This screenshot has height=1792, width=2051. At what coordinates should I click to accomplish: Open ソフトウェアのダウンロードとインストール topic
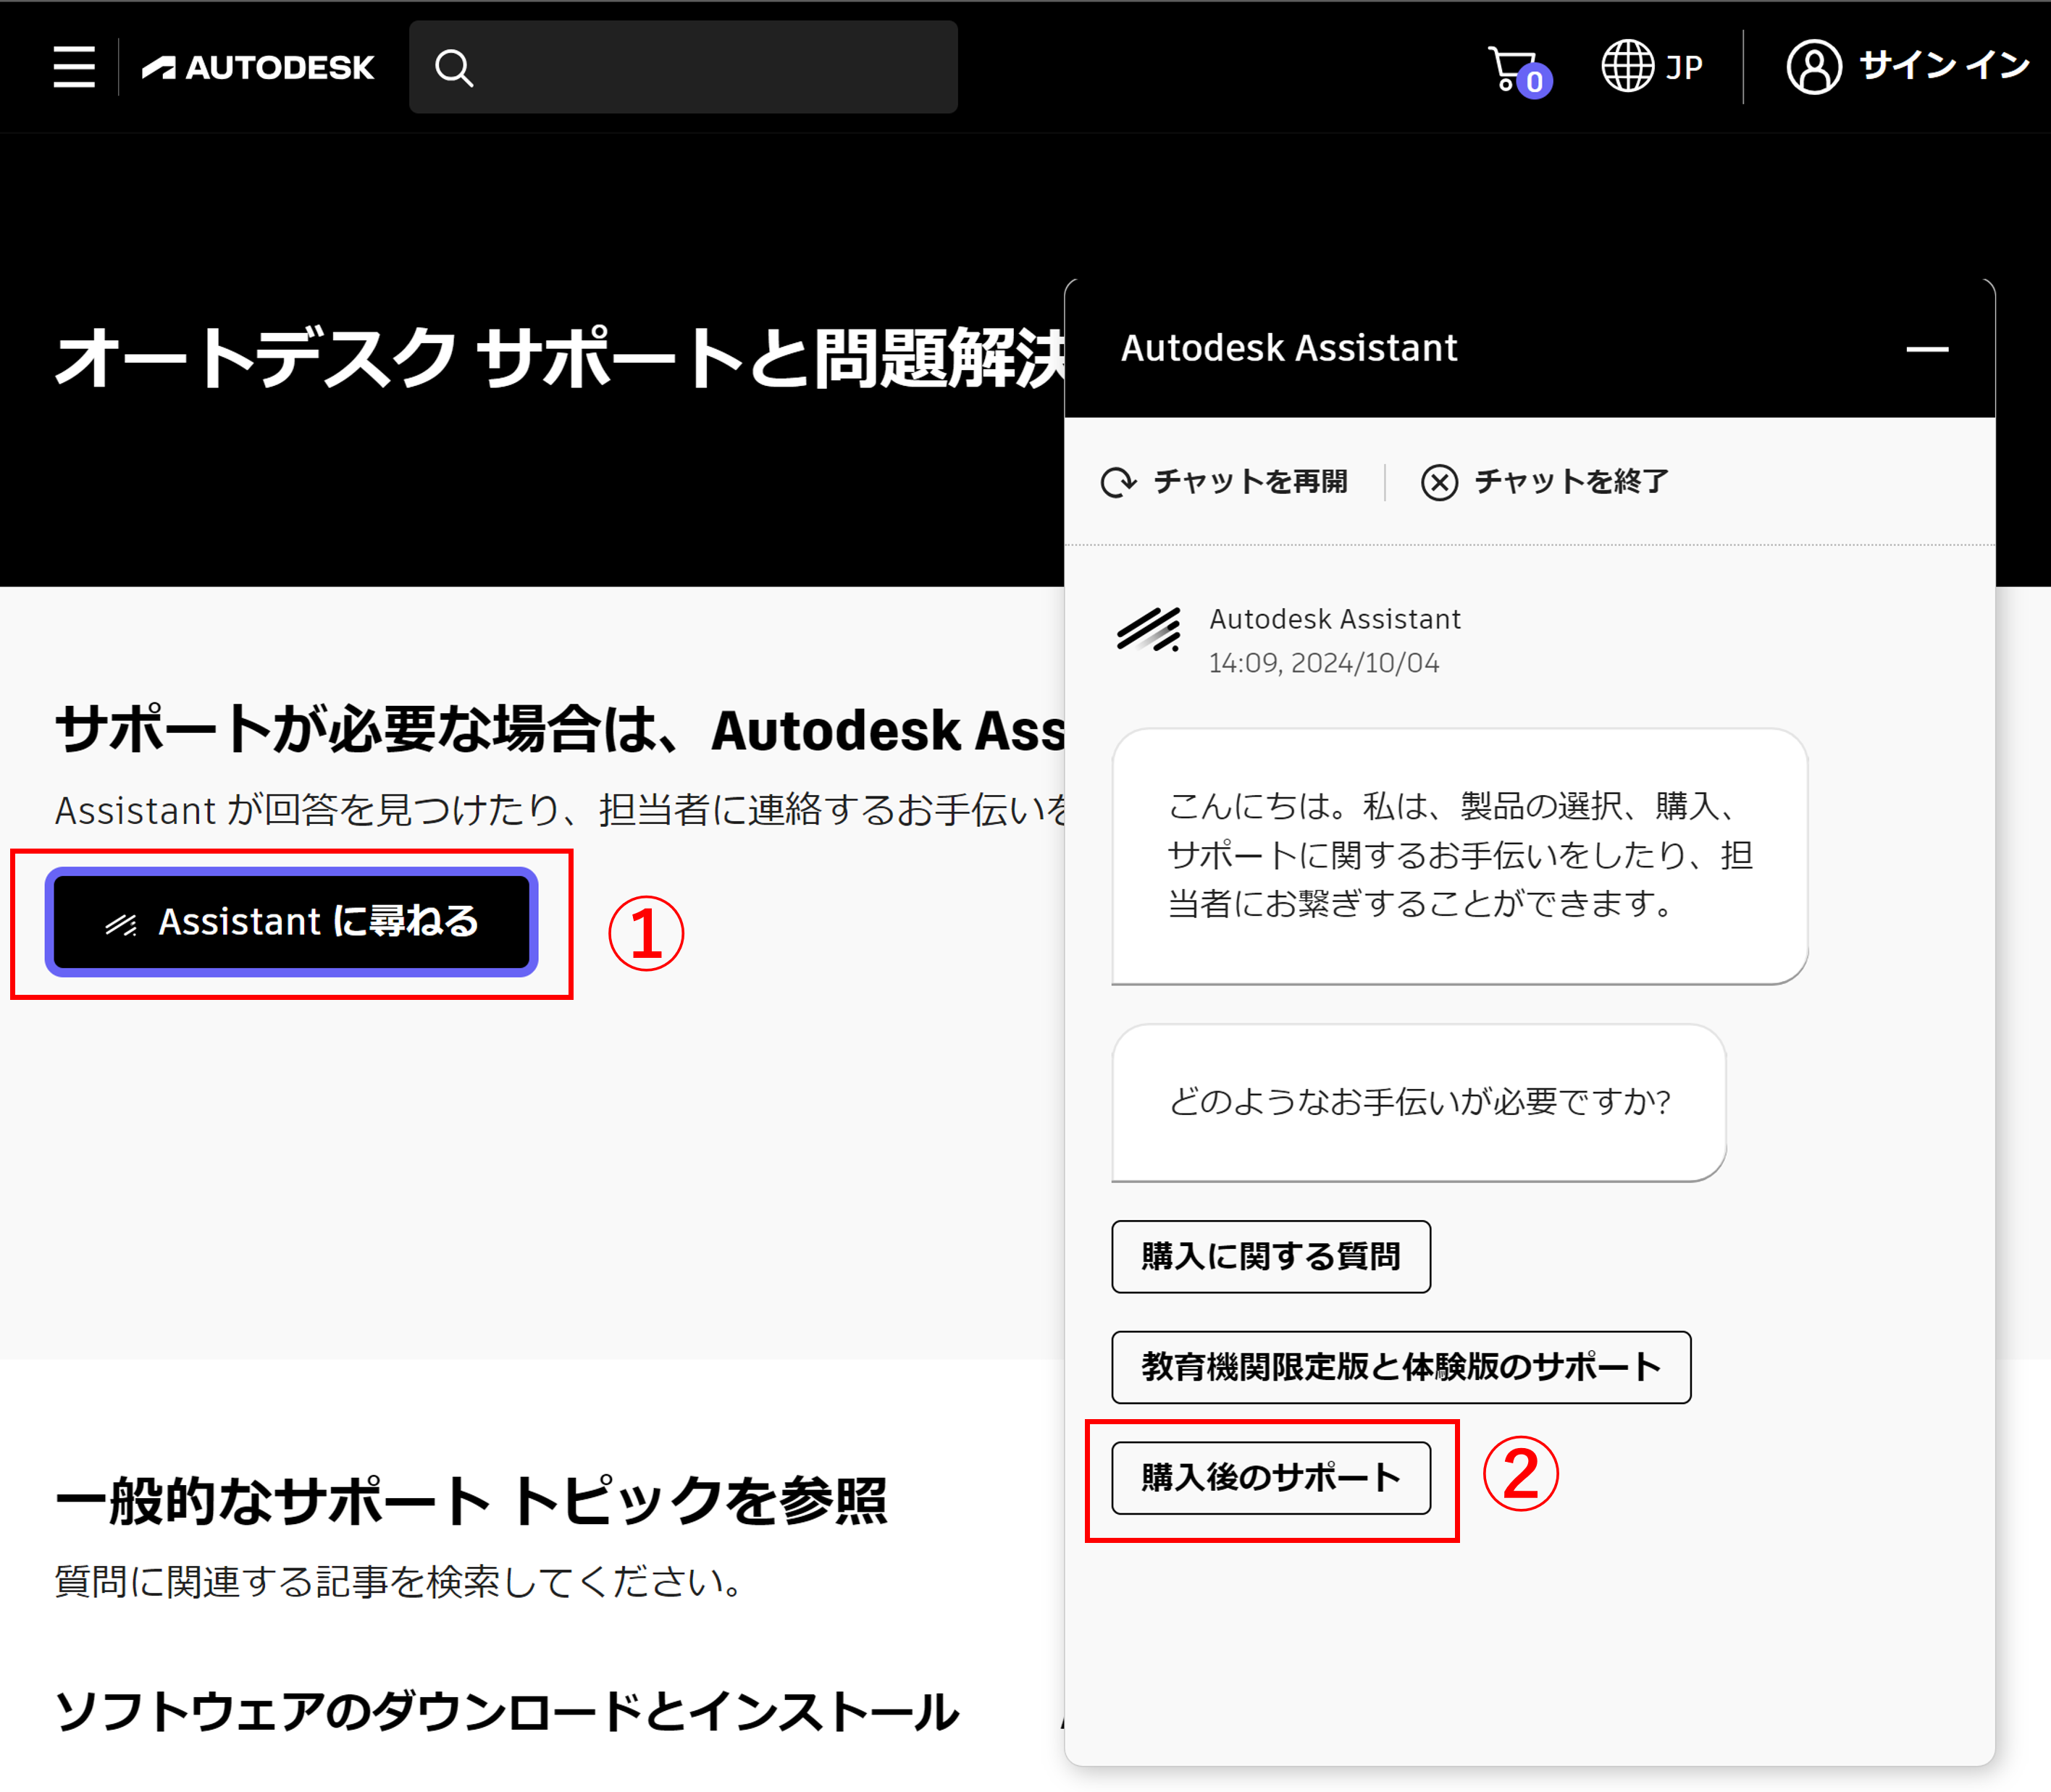pos(506,1711)
